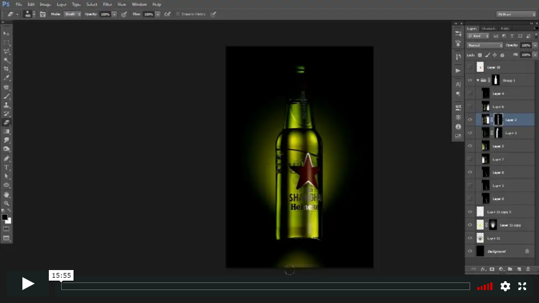This screenshot has height=303, width=539.
Task: Show Layer 7 visibility
Action: point(470,159)
